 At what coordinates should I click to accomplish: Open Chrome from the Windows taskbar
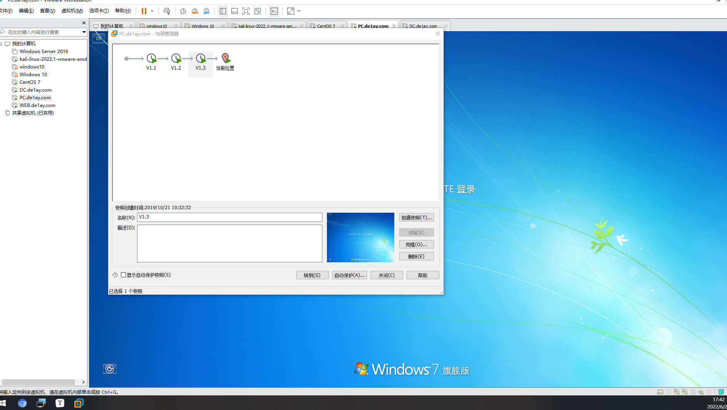click(x=22, y=403)
